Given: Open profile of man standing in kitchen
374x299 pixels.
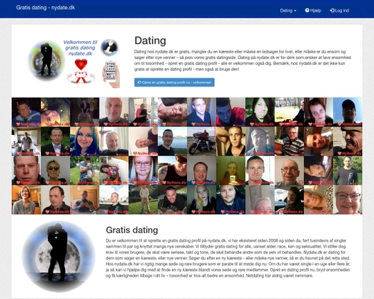Looking at the screenshot, I should tap(26, 141).
